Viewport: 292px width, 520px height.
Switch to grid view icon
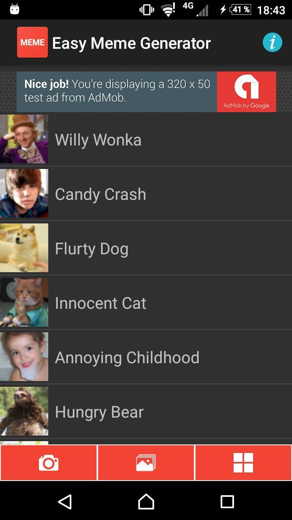pyautogui.click(x=243, y=463)
